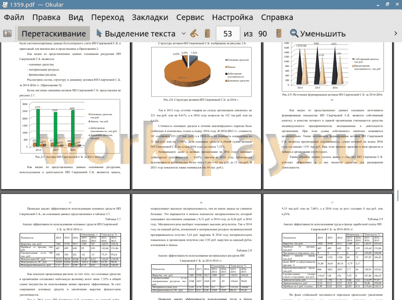Image resolution: width=402 pixels, height=300 pixels.
Task: Open the Сервис menu
Action: coord(190,17)
